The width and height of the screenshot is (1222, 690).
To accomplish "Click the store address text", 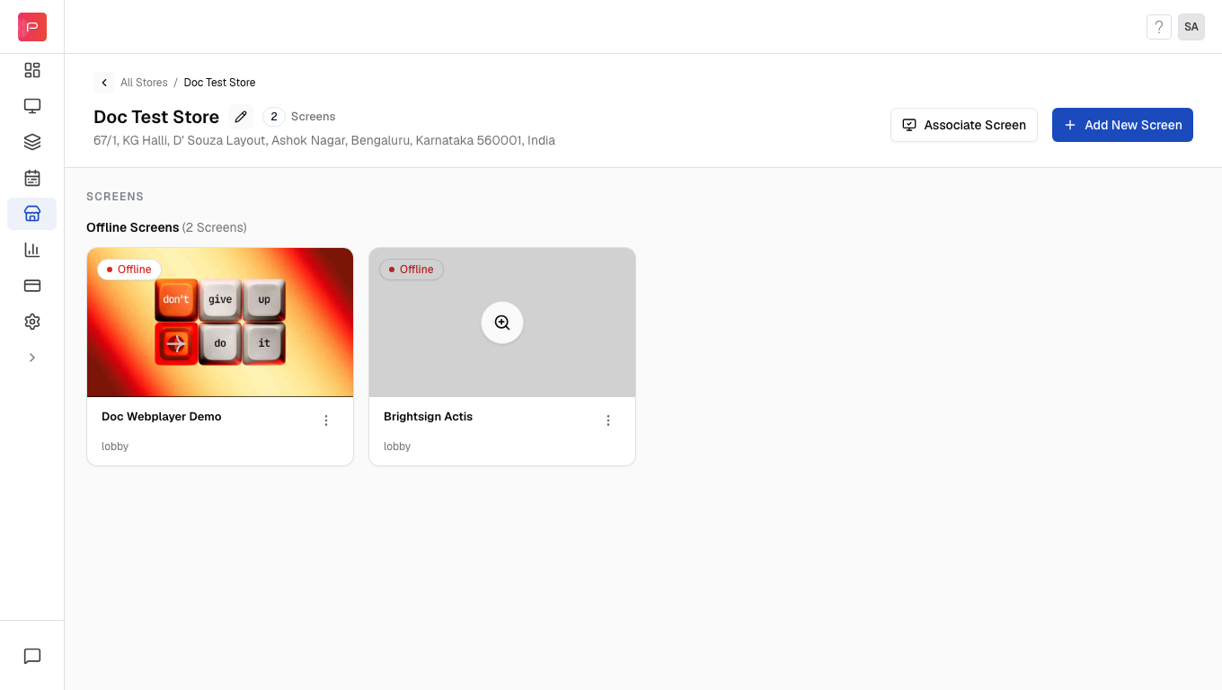I will 324,140.
